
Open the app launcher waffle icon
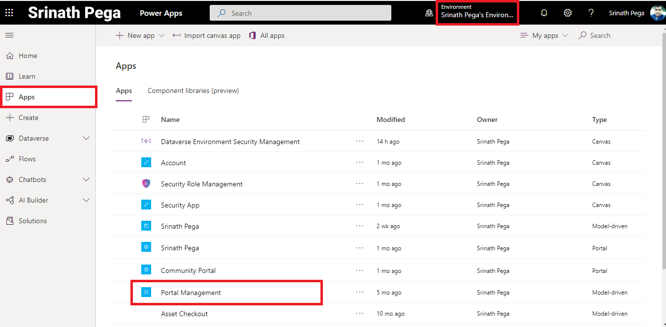(x=9, y=13)
